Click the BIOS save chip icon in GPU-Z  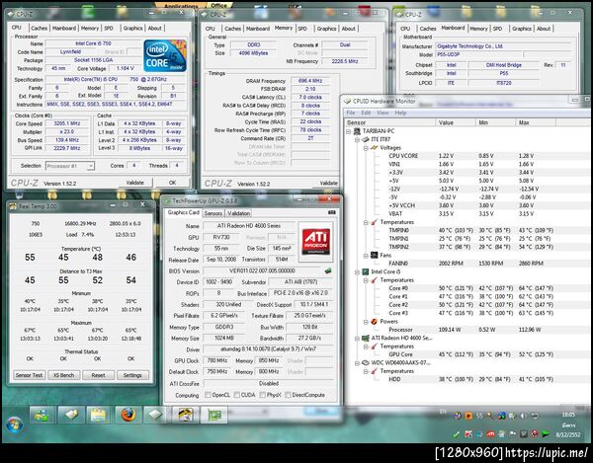[x=328, y=270]
